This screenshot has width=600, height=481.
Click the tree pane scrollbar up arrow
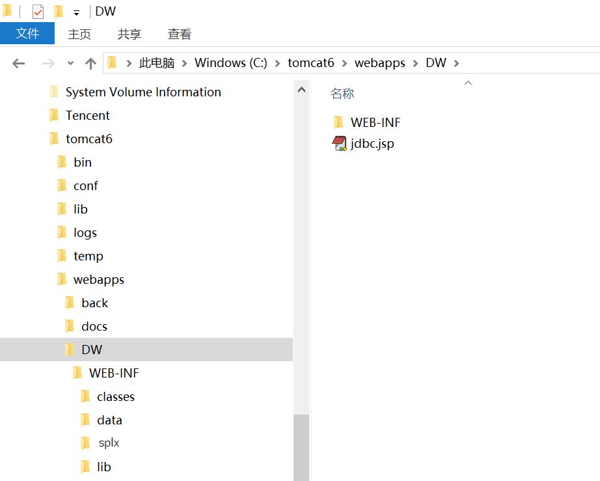tap(301, 90)
